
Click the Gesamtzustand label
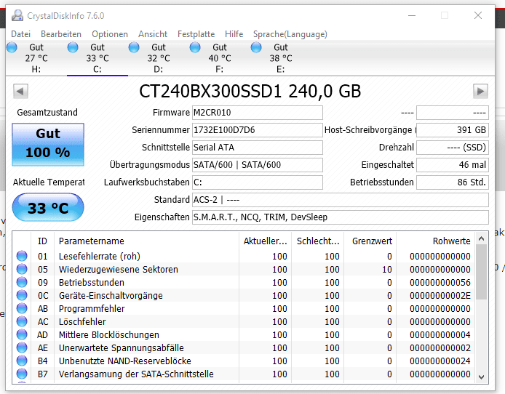point(47,112)
